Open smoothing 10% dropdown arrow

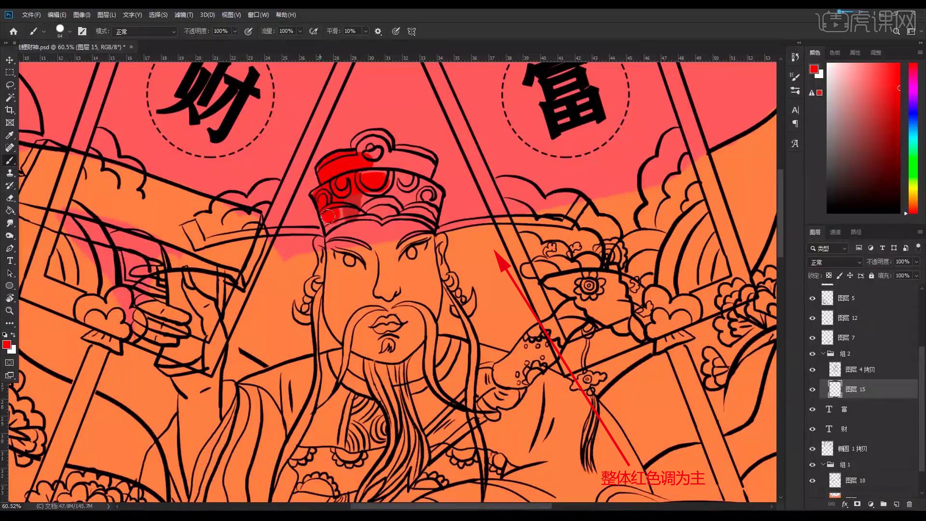366,31
